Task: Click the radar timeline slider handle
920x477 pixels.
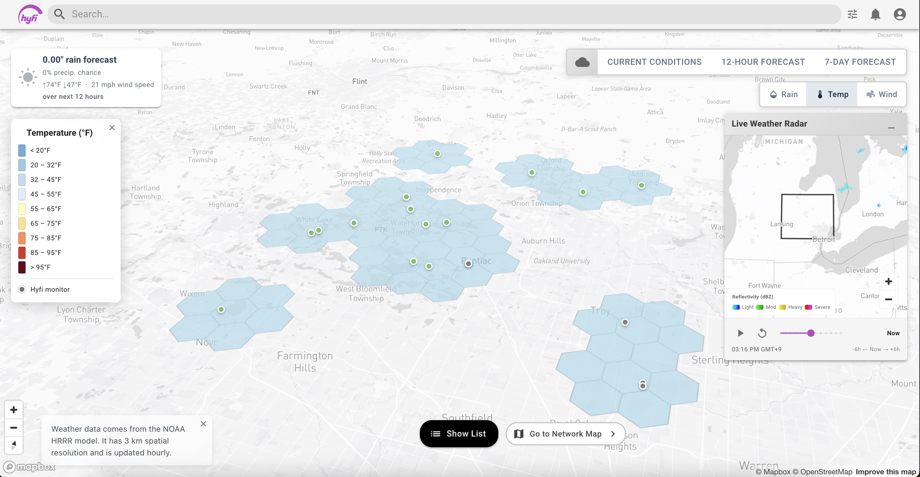Action: 811,333
